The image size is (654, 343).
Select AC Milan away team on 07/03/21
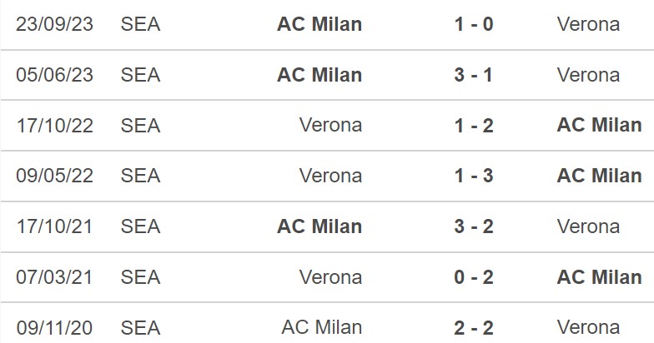pos(599,277)
